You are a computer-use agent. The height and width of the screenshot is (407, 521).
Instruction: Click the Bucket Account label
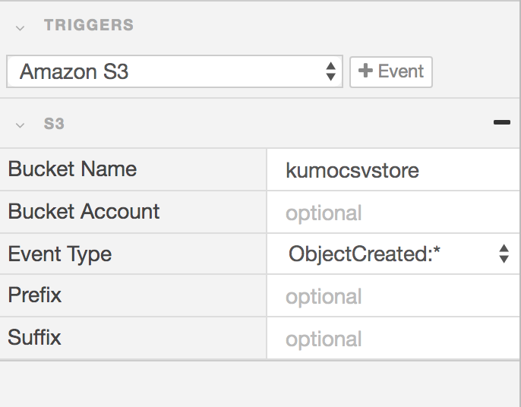tap(84, 211)
